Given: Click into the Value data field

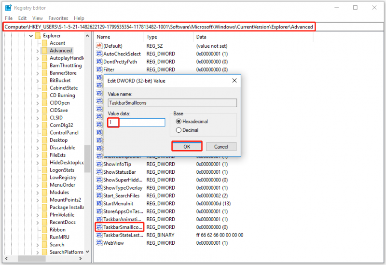Looking at the screenshot, I should (x=137, y=123).
